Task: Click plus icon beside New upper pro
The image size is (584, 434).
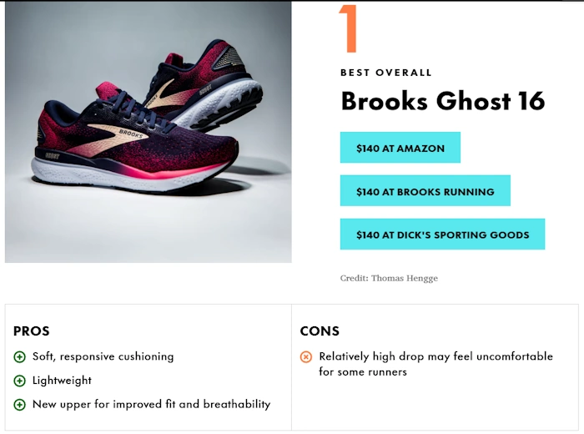Action: 19,405
